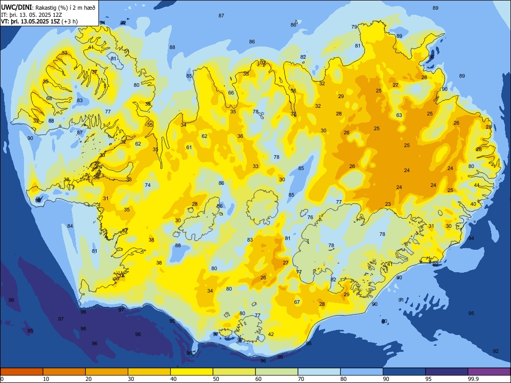
Task: Pick the indigo 95–99.9 legend swatch
Action: click(447, 372)
